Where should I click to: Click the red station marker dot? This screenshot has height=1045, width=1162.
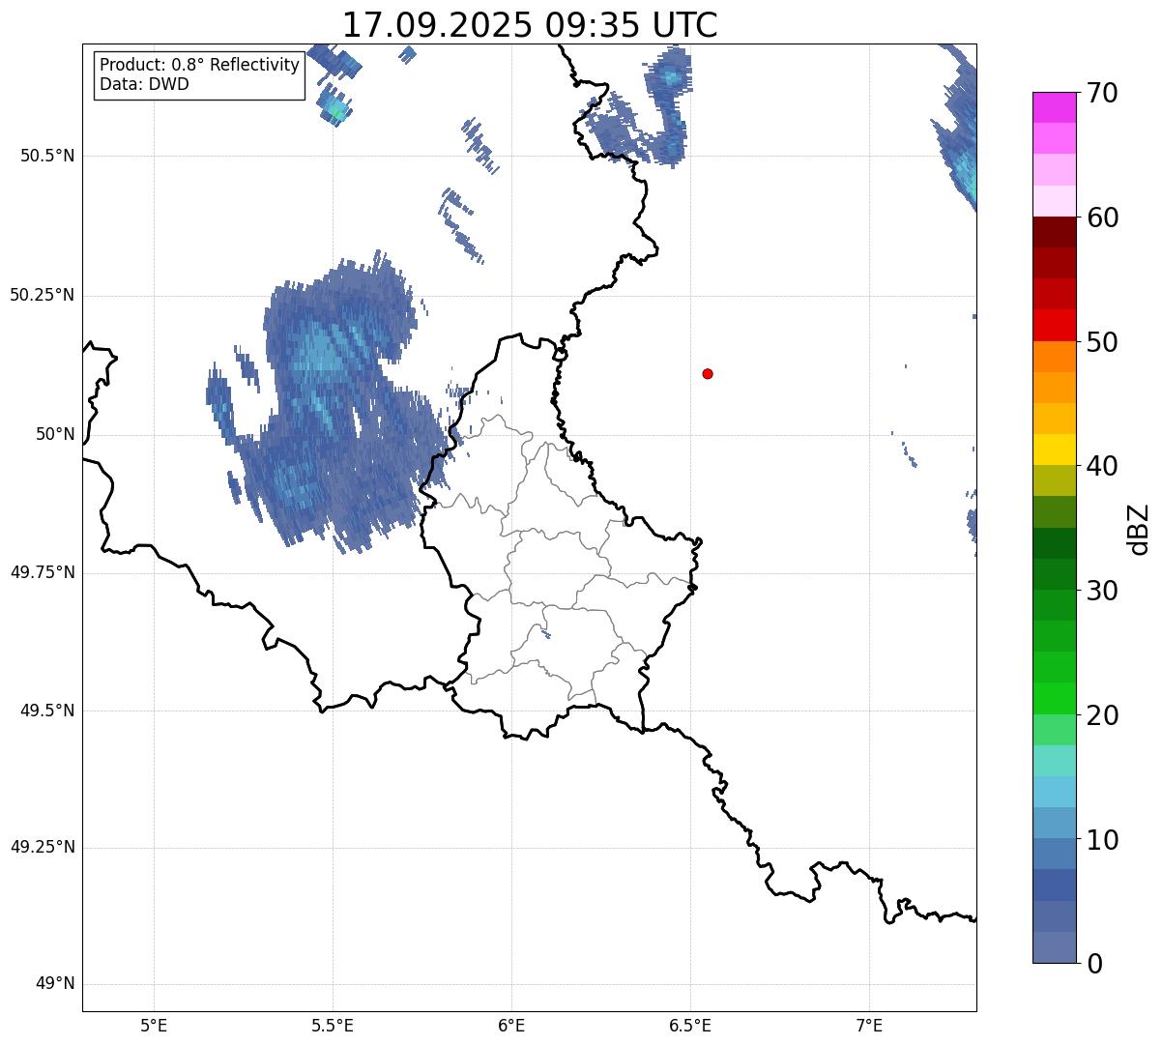[x=708, y=373]
